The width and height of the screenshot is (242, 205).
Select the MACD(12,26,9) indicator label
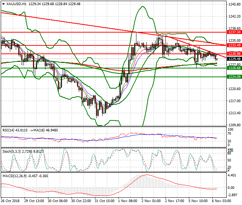tap(15, 176)
